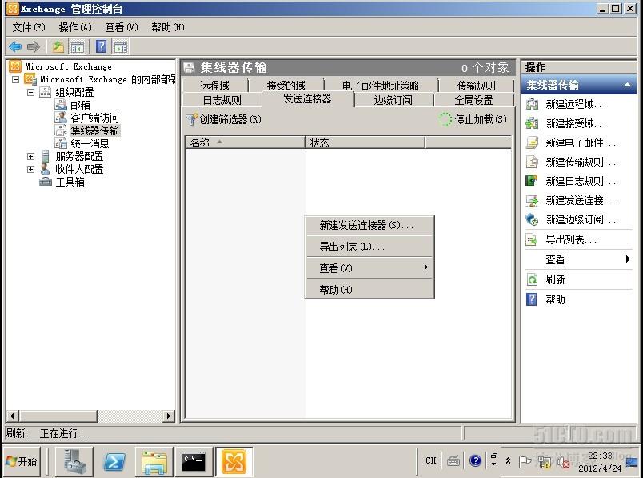The image size is (643, 478).
Task: Expand 查看 submenu arrow in actions pane
Action: (628, 259)
